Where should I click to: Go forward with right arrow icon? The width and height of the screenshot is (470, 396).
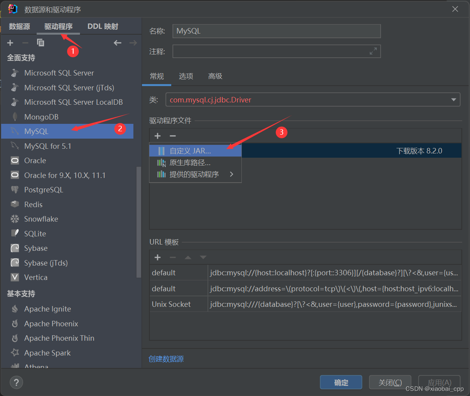pos(133,43)
